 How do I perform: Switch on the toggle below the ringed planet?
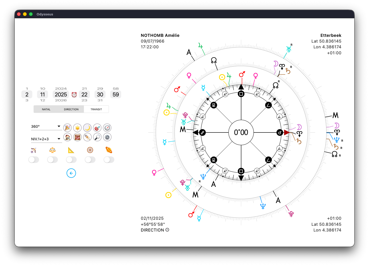click(109, 160)
